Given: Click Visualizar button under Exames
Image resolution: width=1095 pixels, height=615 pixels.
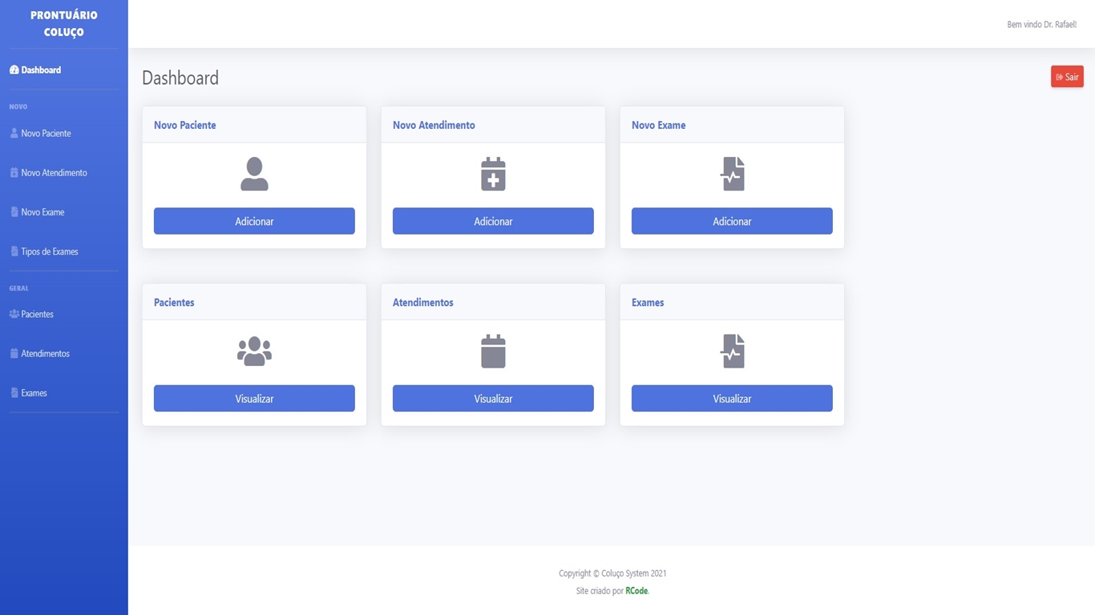Looking at the screenshot, I should pyautogui.click(x=732, y=398).
